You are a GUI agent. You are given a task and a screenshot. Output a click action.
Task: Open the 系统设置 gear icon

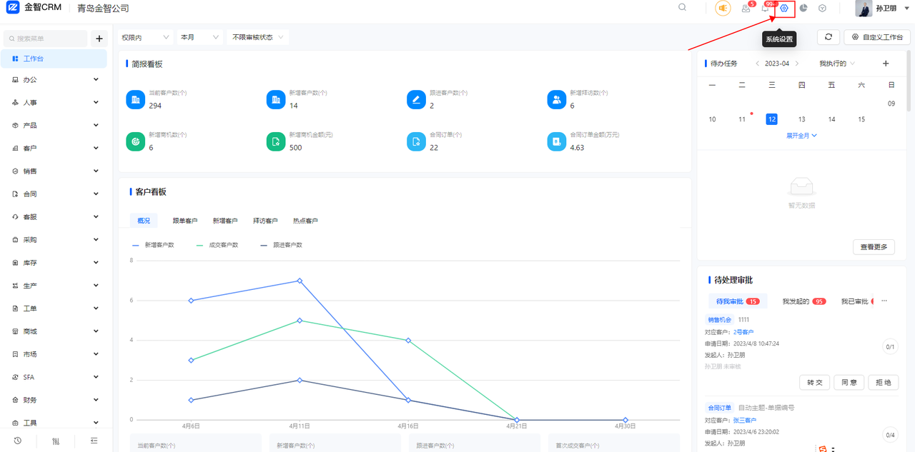click(x=784, y=8)
